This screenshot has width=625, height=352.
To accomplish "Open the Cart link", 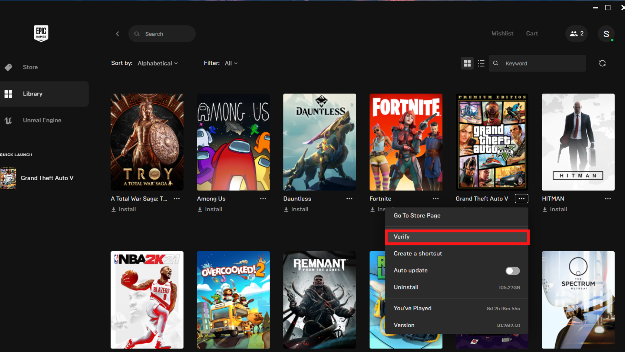I will pos(532,34).
